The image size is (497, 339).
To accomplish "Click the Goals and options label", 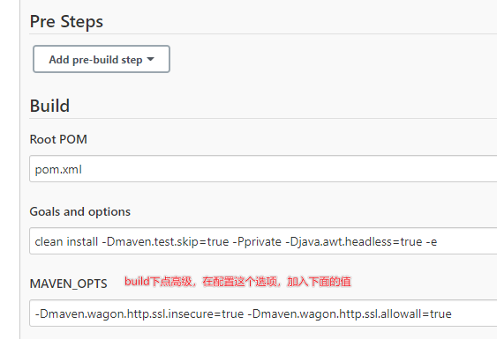I will click(79, 211).
